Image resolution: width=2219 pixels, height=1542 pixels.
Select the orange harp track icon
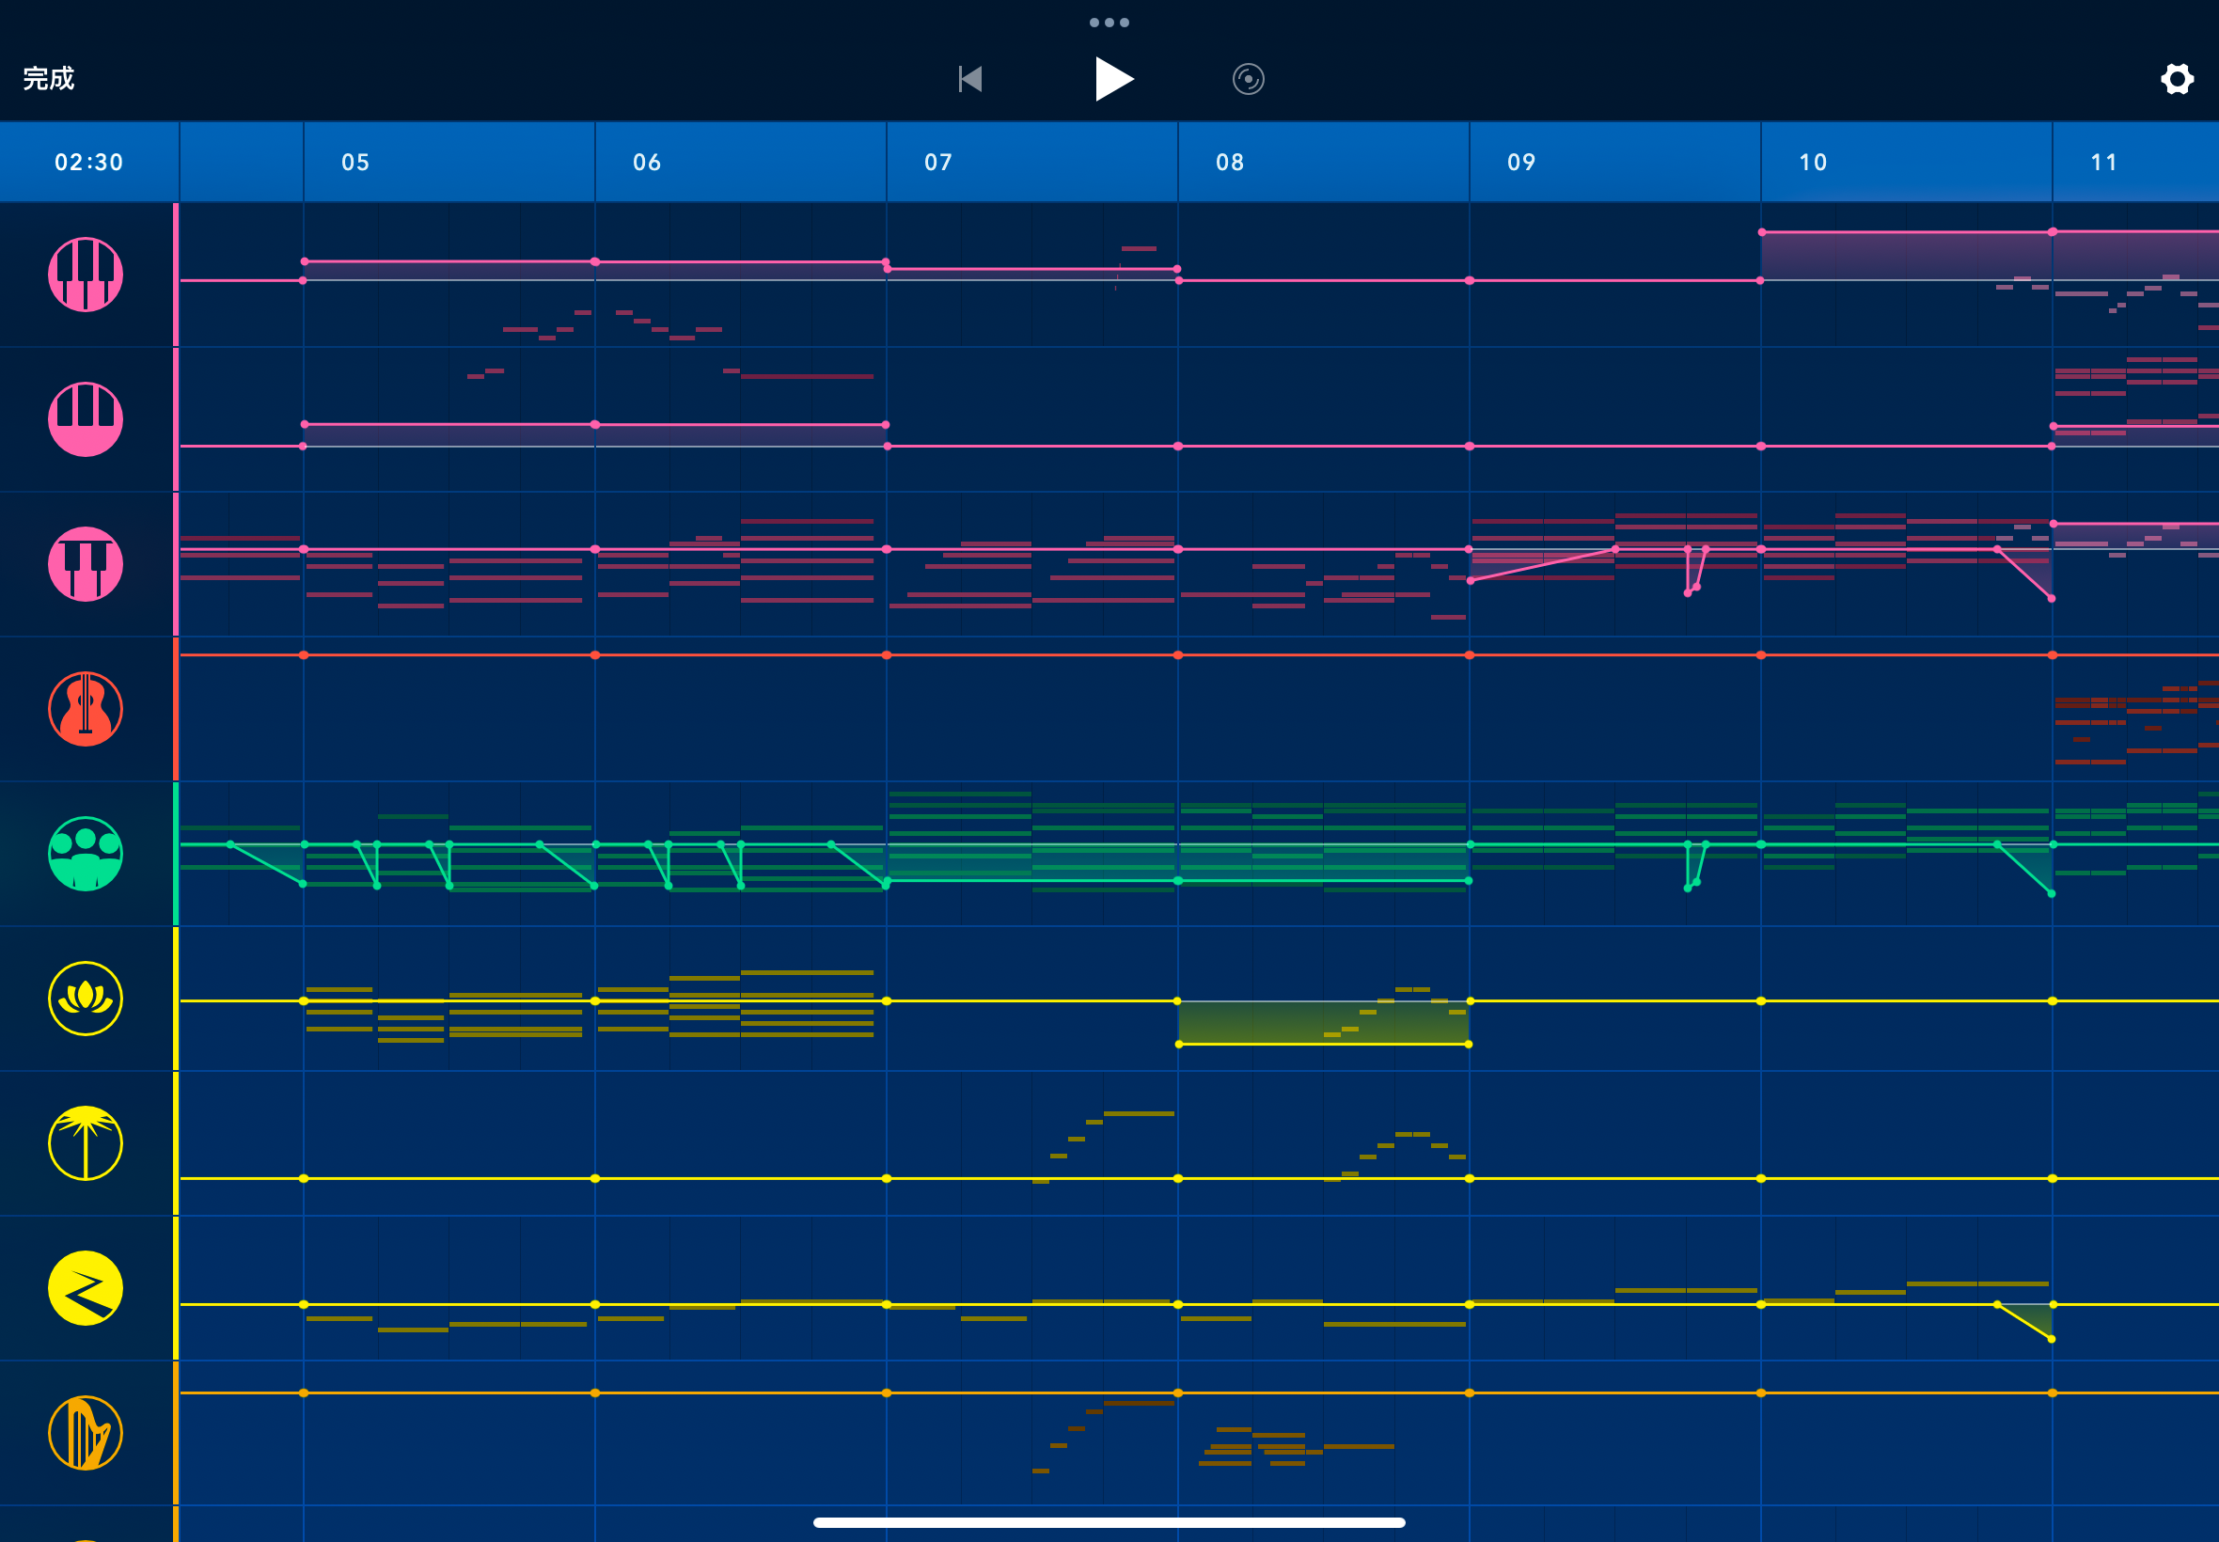(x=86, y=1434)
